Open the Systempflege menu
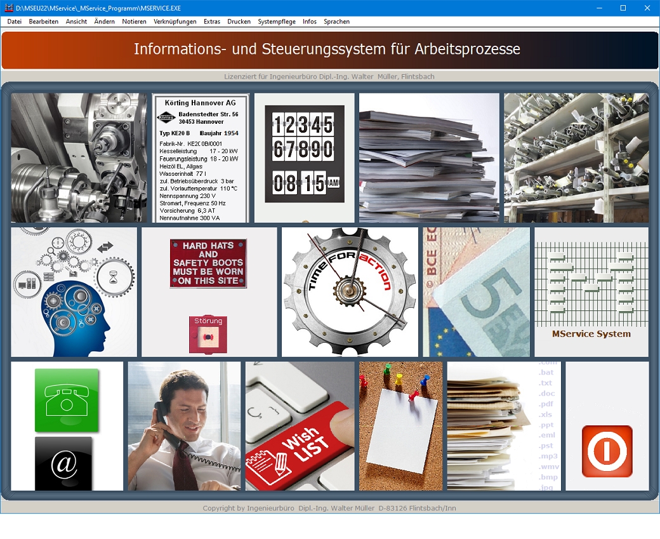 pyautogui.click(x=277, y=22)
